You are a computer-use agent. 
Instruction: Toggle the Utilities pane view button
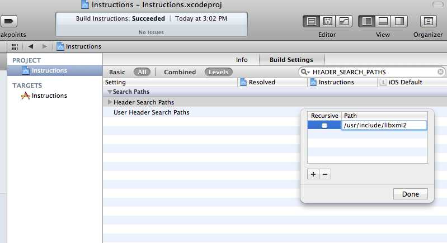tap(399, 21)
